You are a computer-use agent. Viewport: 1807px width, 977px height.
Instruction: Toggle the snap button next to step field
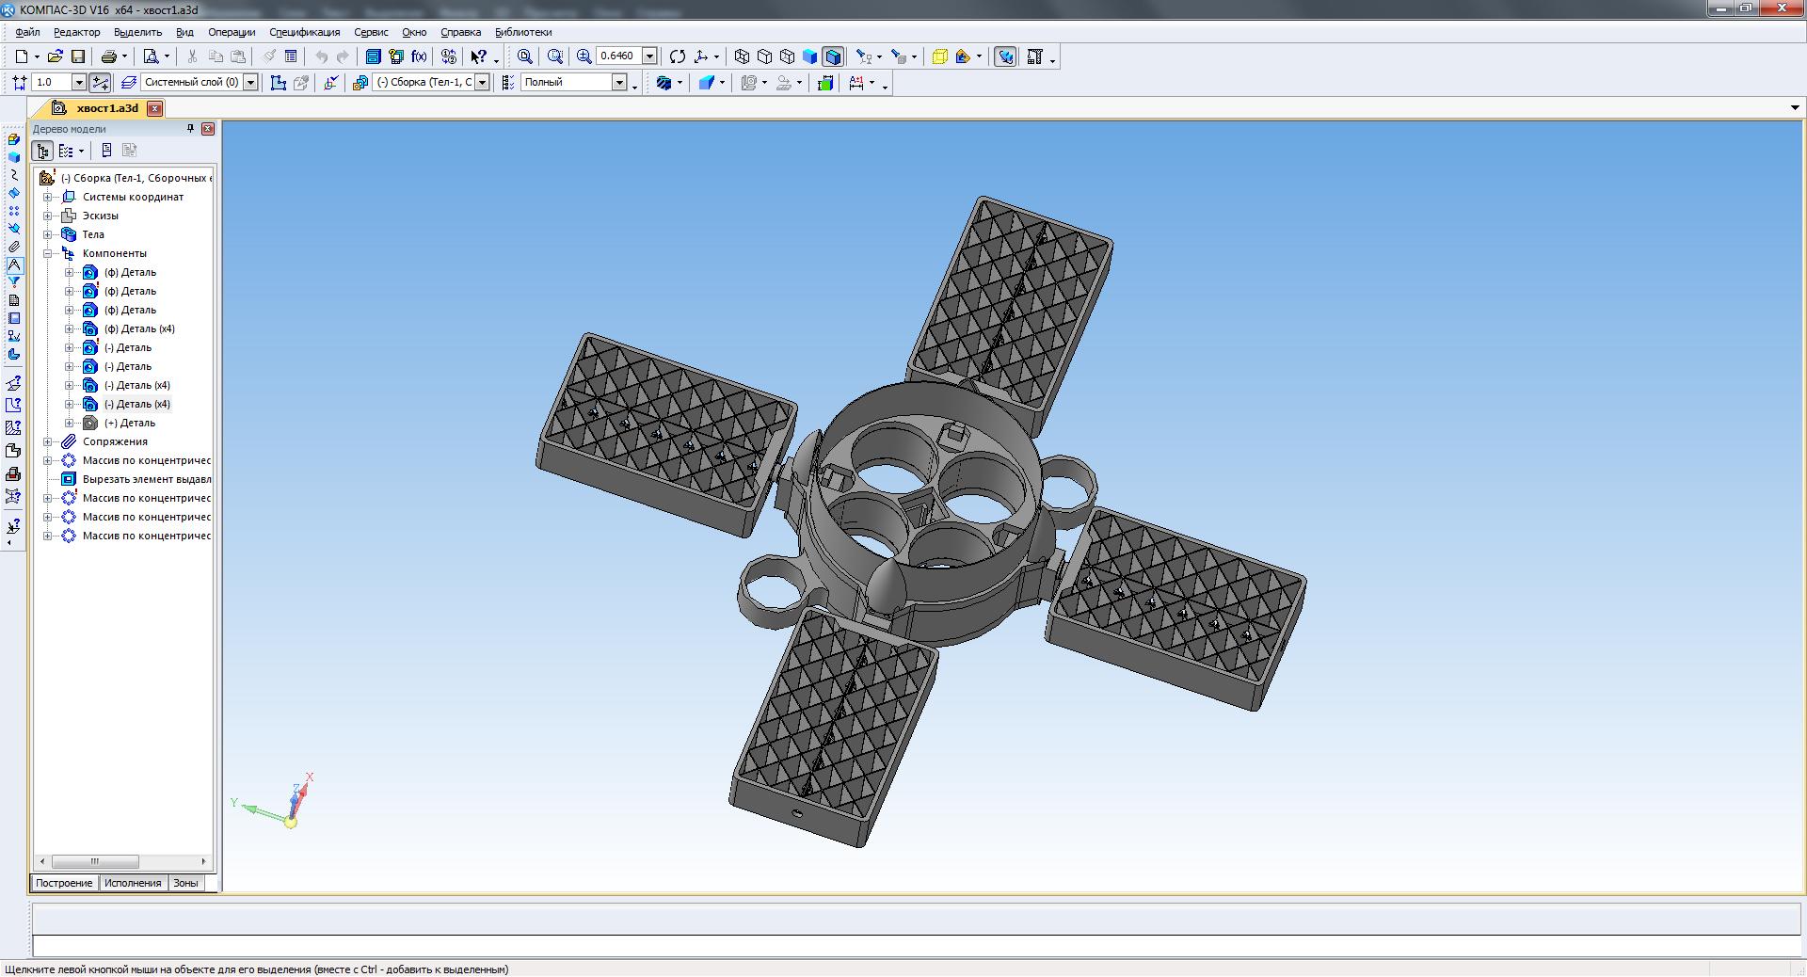click(101, 83)
